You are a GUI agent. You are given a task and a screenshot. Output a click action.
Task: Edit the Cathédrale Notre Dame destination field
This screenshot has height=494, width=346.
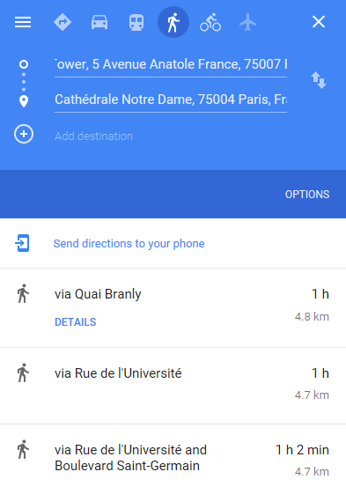tap(171, 100)
